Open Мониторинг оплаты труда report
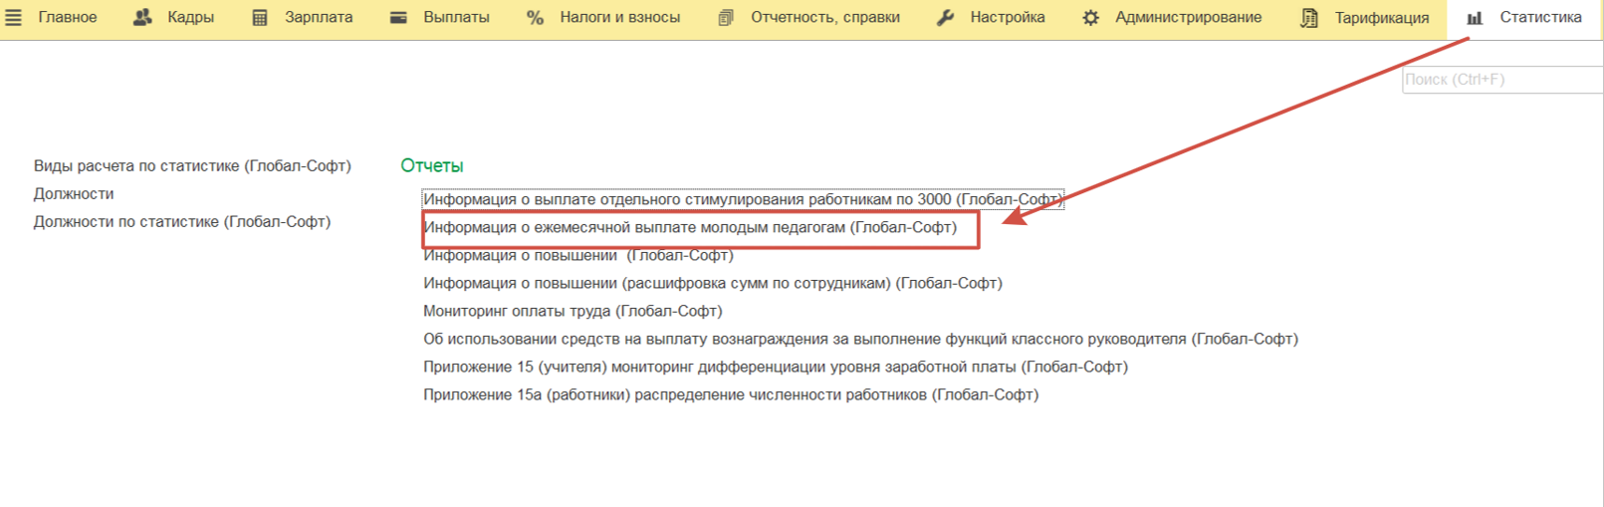Viewport: 1604px width, 507px height. (573, 311)
